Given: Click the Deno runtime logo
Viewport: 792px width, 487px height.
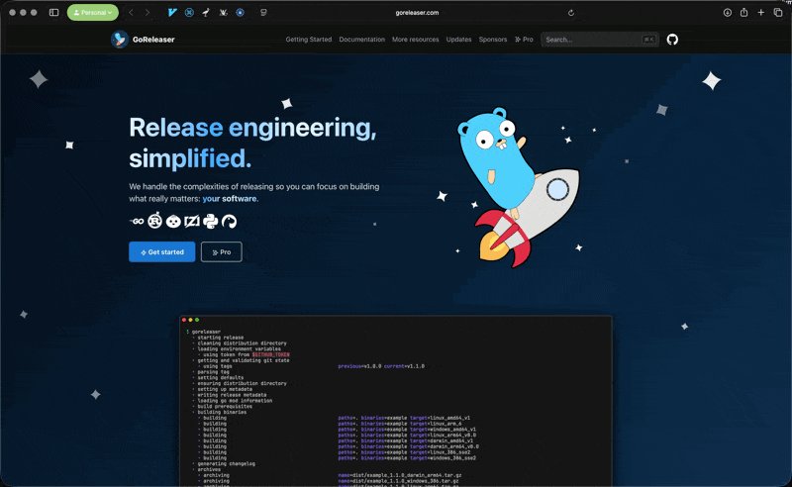Looking at the screenshot, I should pyautogui.click(x=229, y=222).
